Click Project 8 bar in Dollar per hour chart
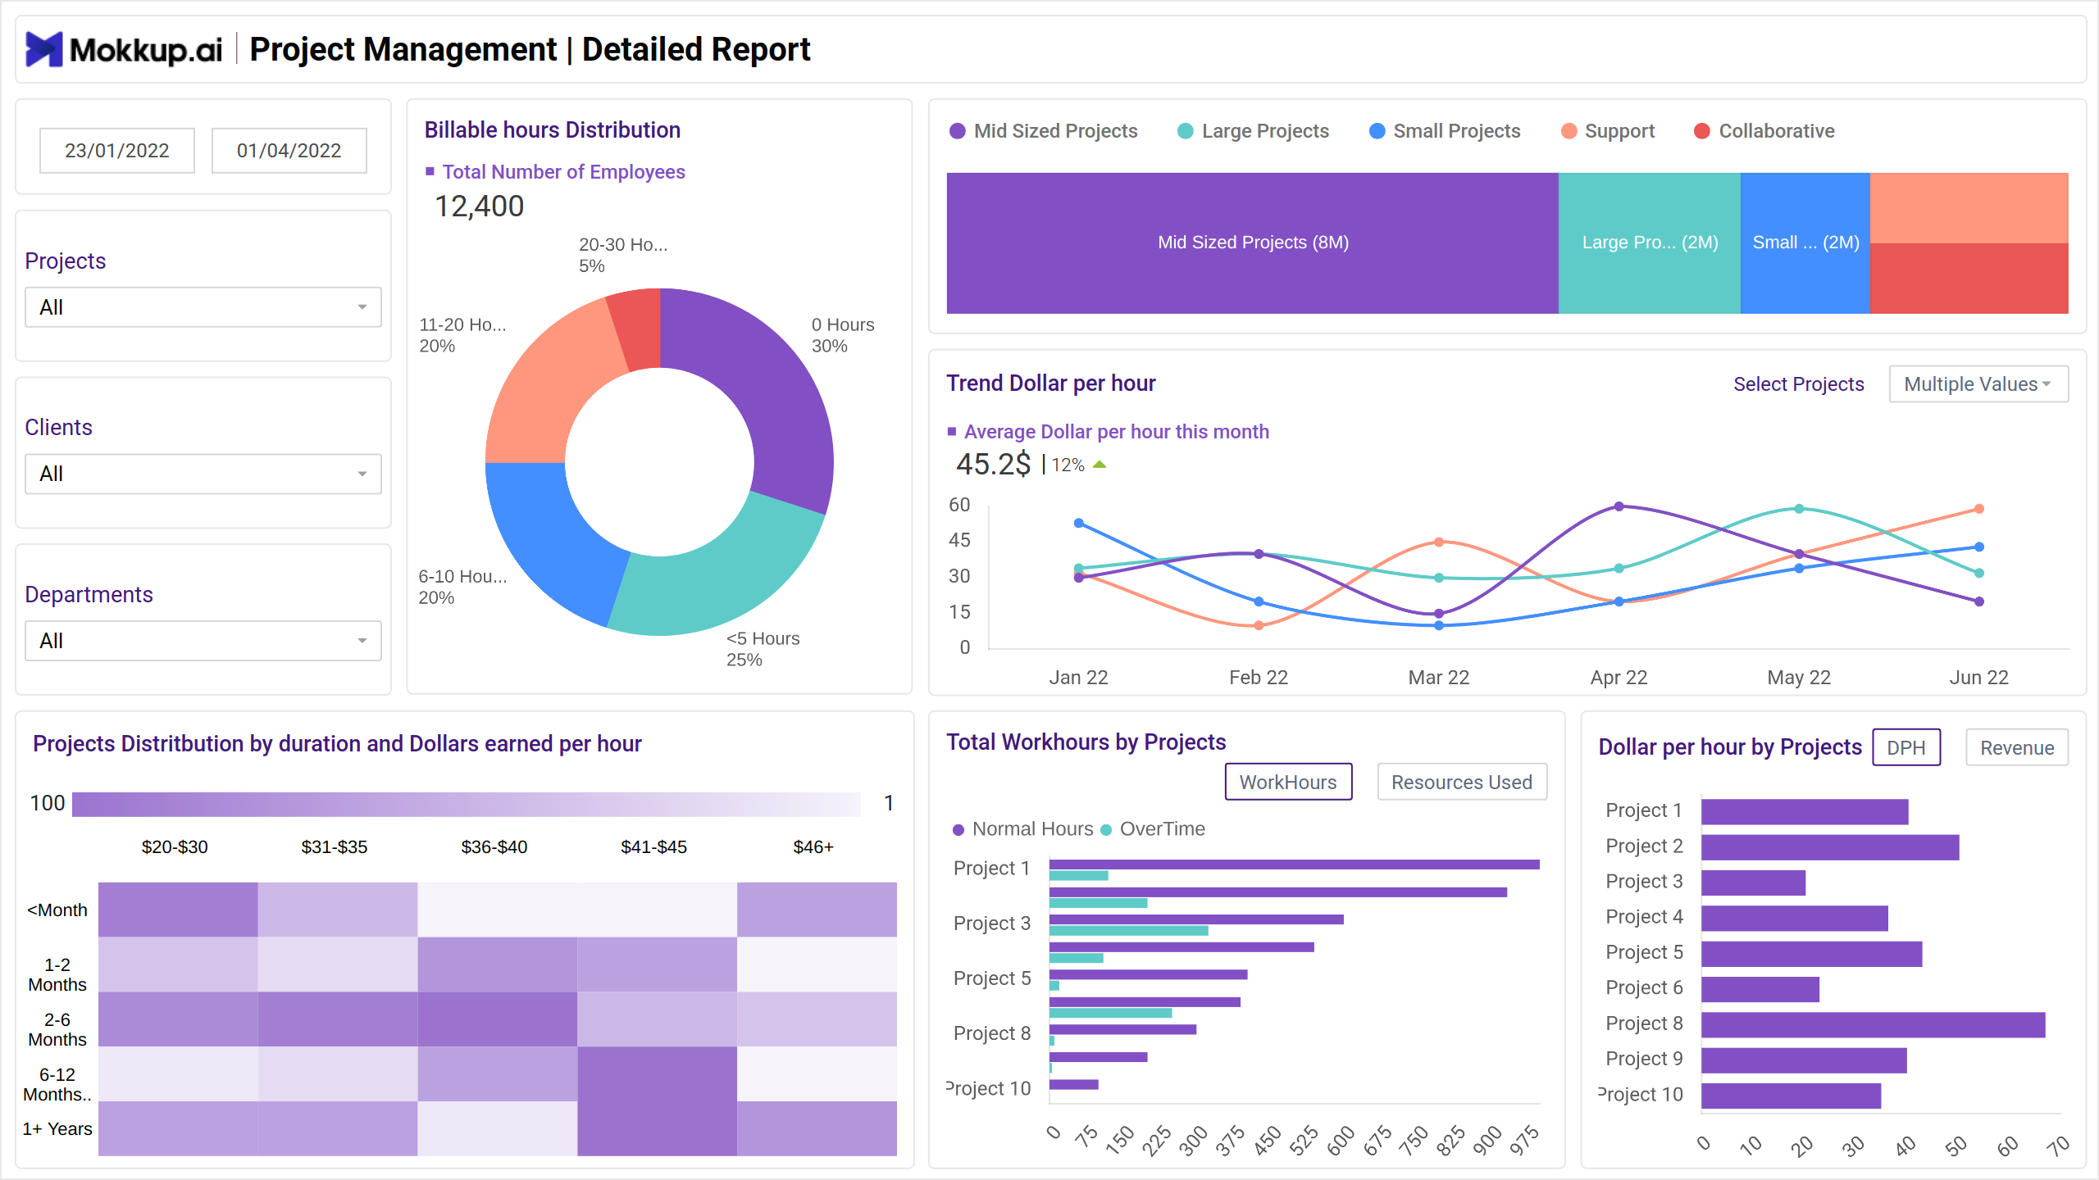This screenshot has width=2099, height=1180. pos(1874,1024)
